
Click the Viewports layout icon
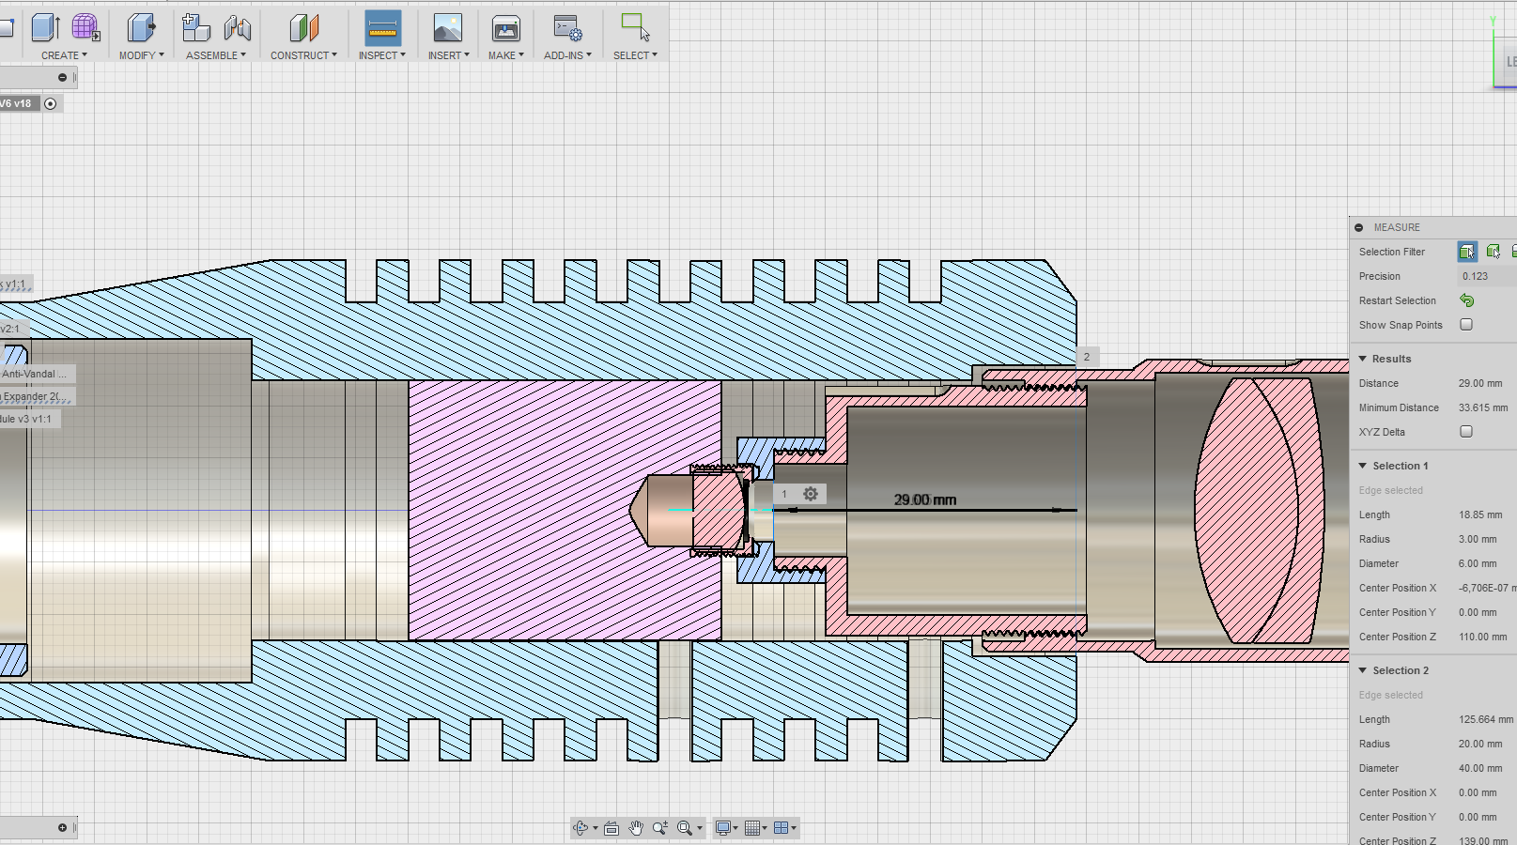780,828
